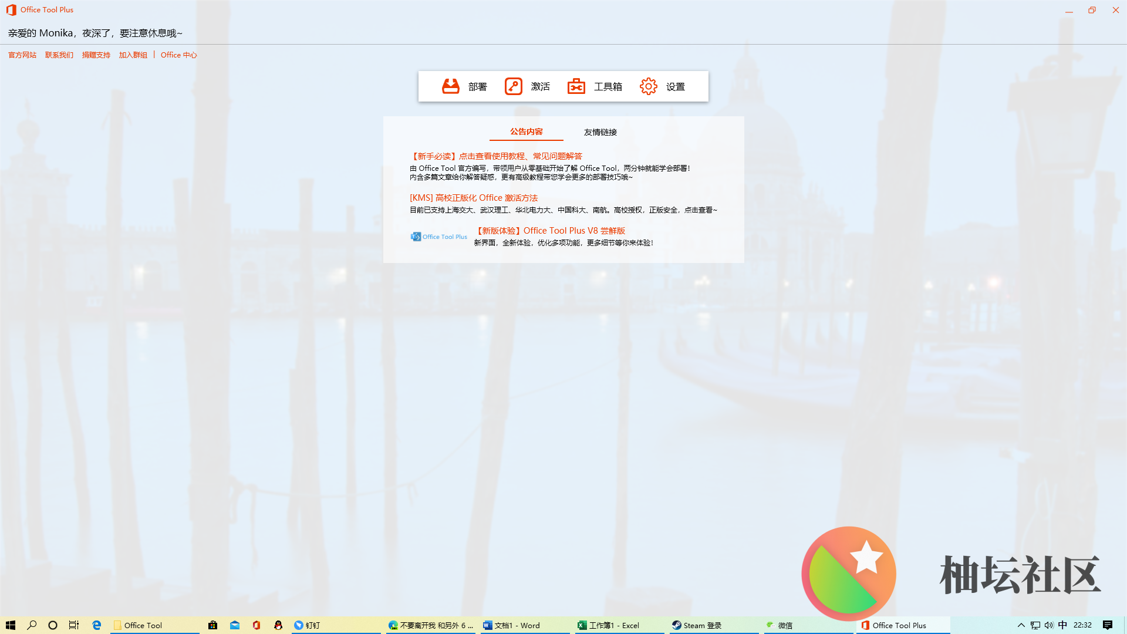Open the 官方网站 link
The width and height of the screenshot is (1127, 634).
(x=22, y=55)
